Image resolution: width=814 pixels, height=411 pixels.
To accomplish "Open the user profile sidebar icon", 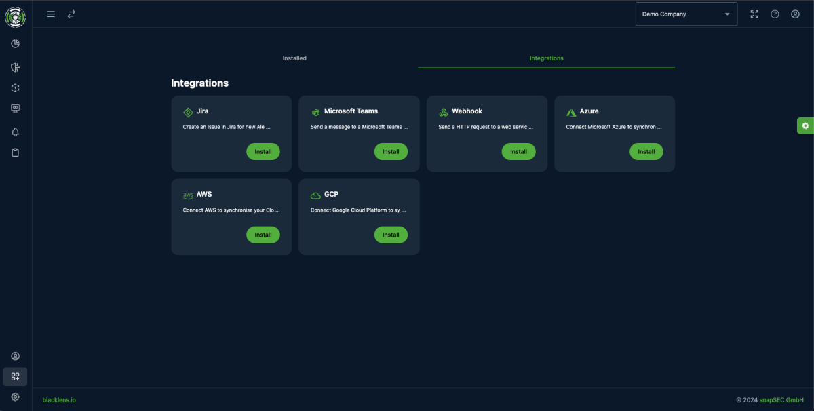I will pyautogui.click(x=16, y=357).
